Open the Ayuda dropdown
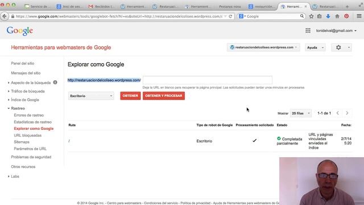 click(315, 47)
